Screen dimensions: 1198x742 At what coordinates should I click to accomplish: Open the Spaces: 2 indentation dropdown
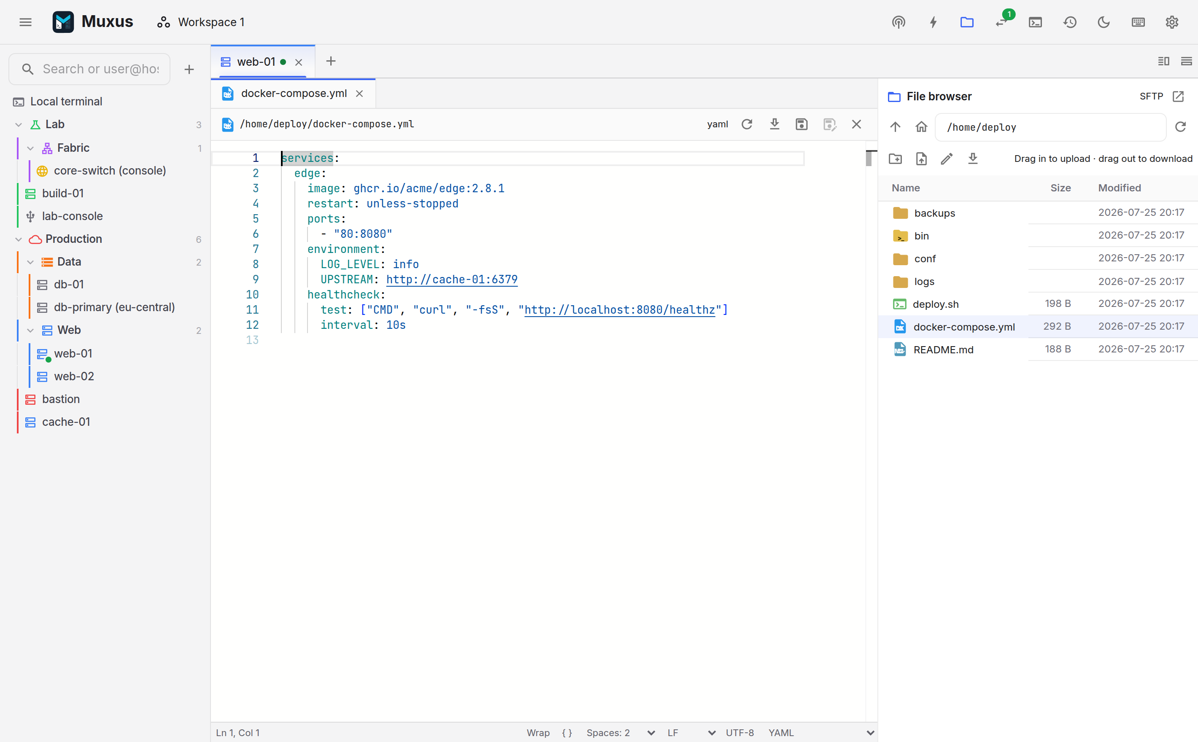620,732
